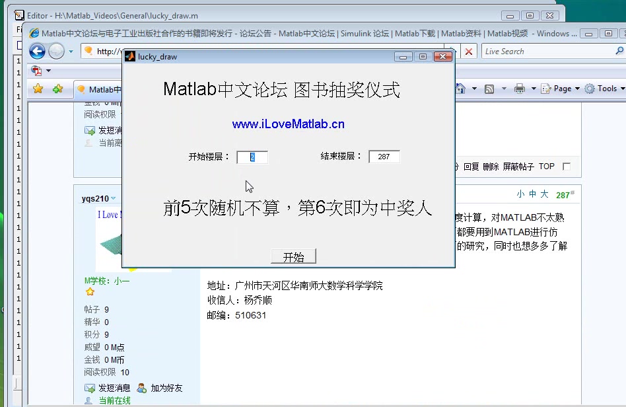Click the Back navigation arrow
626x407 pixels.
(x=38, y=51)
